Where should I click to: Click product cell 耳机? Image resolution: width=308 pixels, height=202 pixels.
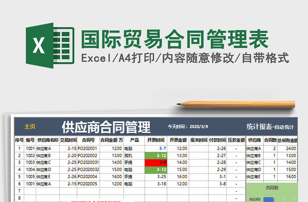pos(134,156)
